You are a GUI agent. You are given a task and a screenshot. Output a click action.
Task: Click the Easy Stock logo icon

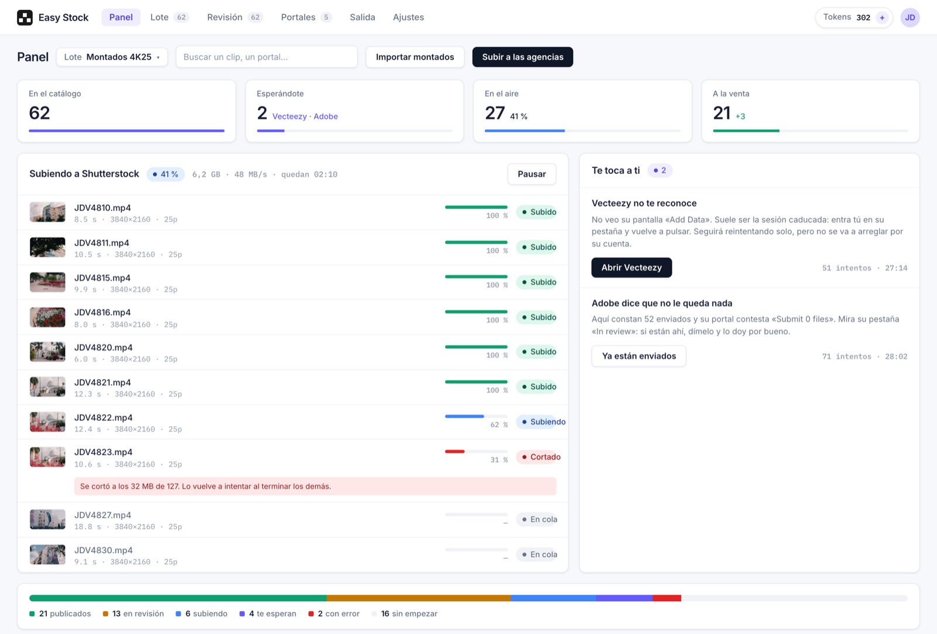click(x=25, y=18)
